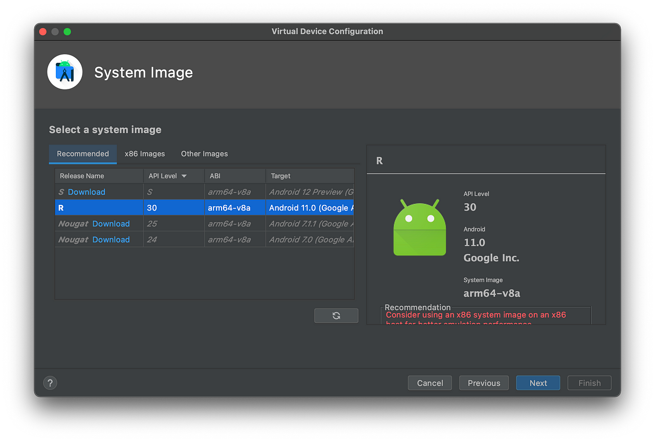Image resolution: width=655 pixels, height=442 pixels.
Task: Close the window with red button
Action: (43, 32)
